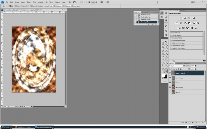Enable Resize Windows To Fit checkbox

pos(16,6)
